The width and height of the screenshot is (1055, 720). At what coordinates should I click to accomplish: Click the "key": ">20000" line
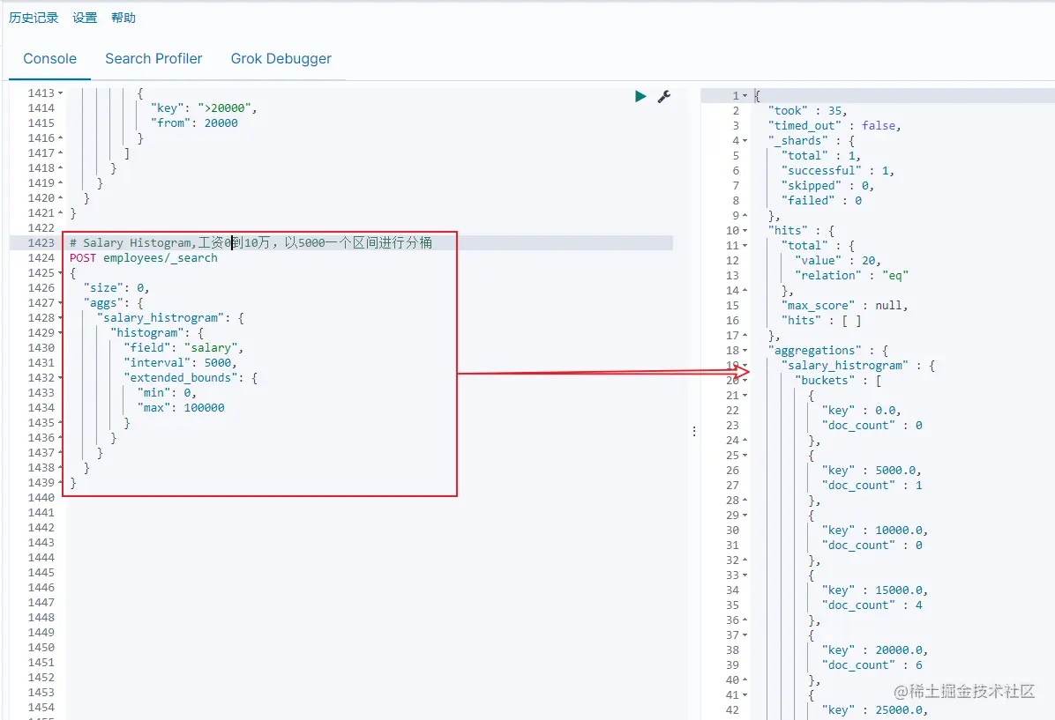(x=204, y=108)
